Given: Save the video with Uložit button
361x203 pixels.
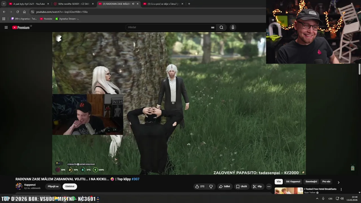Looking at the screenshot, I should pyautogui.click(x=242, y=186).
